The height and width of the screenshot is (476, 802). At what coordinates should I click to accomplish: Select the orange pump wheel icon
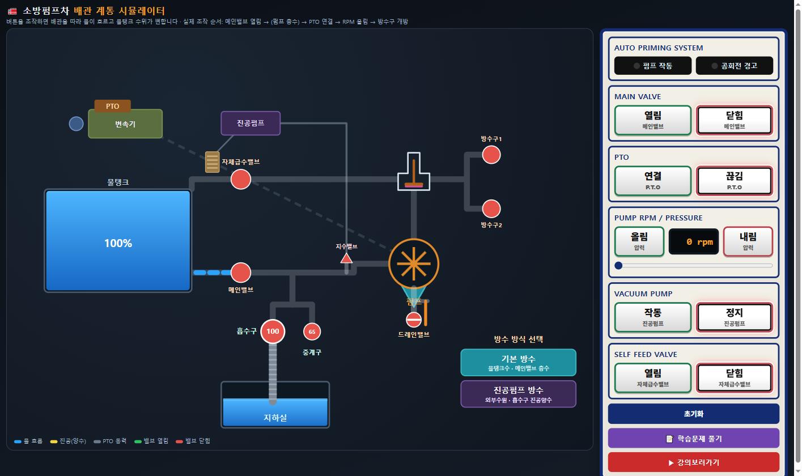414,263
